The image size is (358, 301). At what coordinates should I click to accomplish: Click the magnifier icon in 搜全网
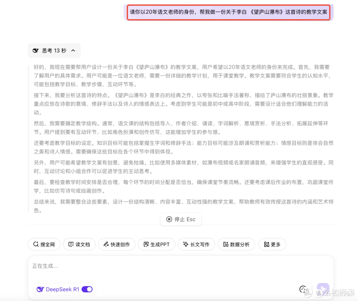point(36,244)
